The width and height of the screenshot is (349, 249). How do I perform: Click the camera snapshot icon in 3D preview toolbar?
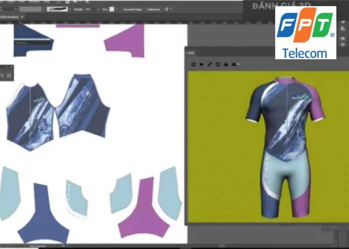(233, 64)
